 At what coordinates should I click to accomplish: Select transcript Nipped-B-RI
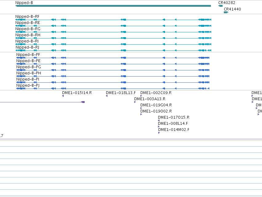113,44
